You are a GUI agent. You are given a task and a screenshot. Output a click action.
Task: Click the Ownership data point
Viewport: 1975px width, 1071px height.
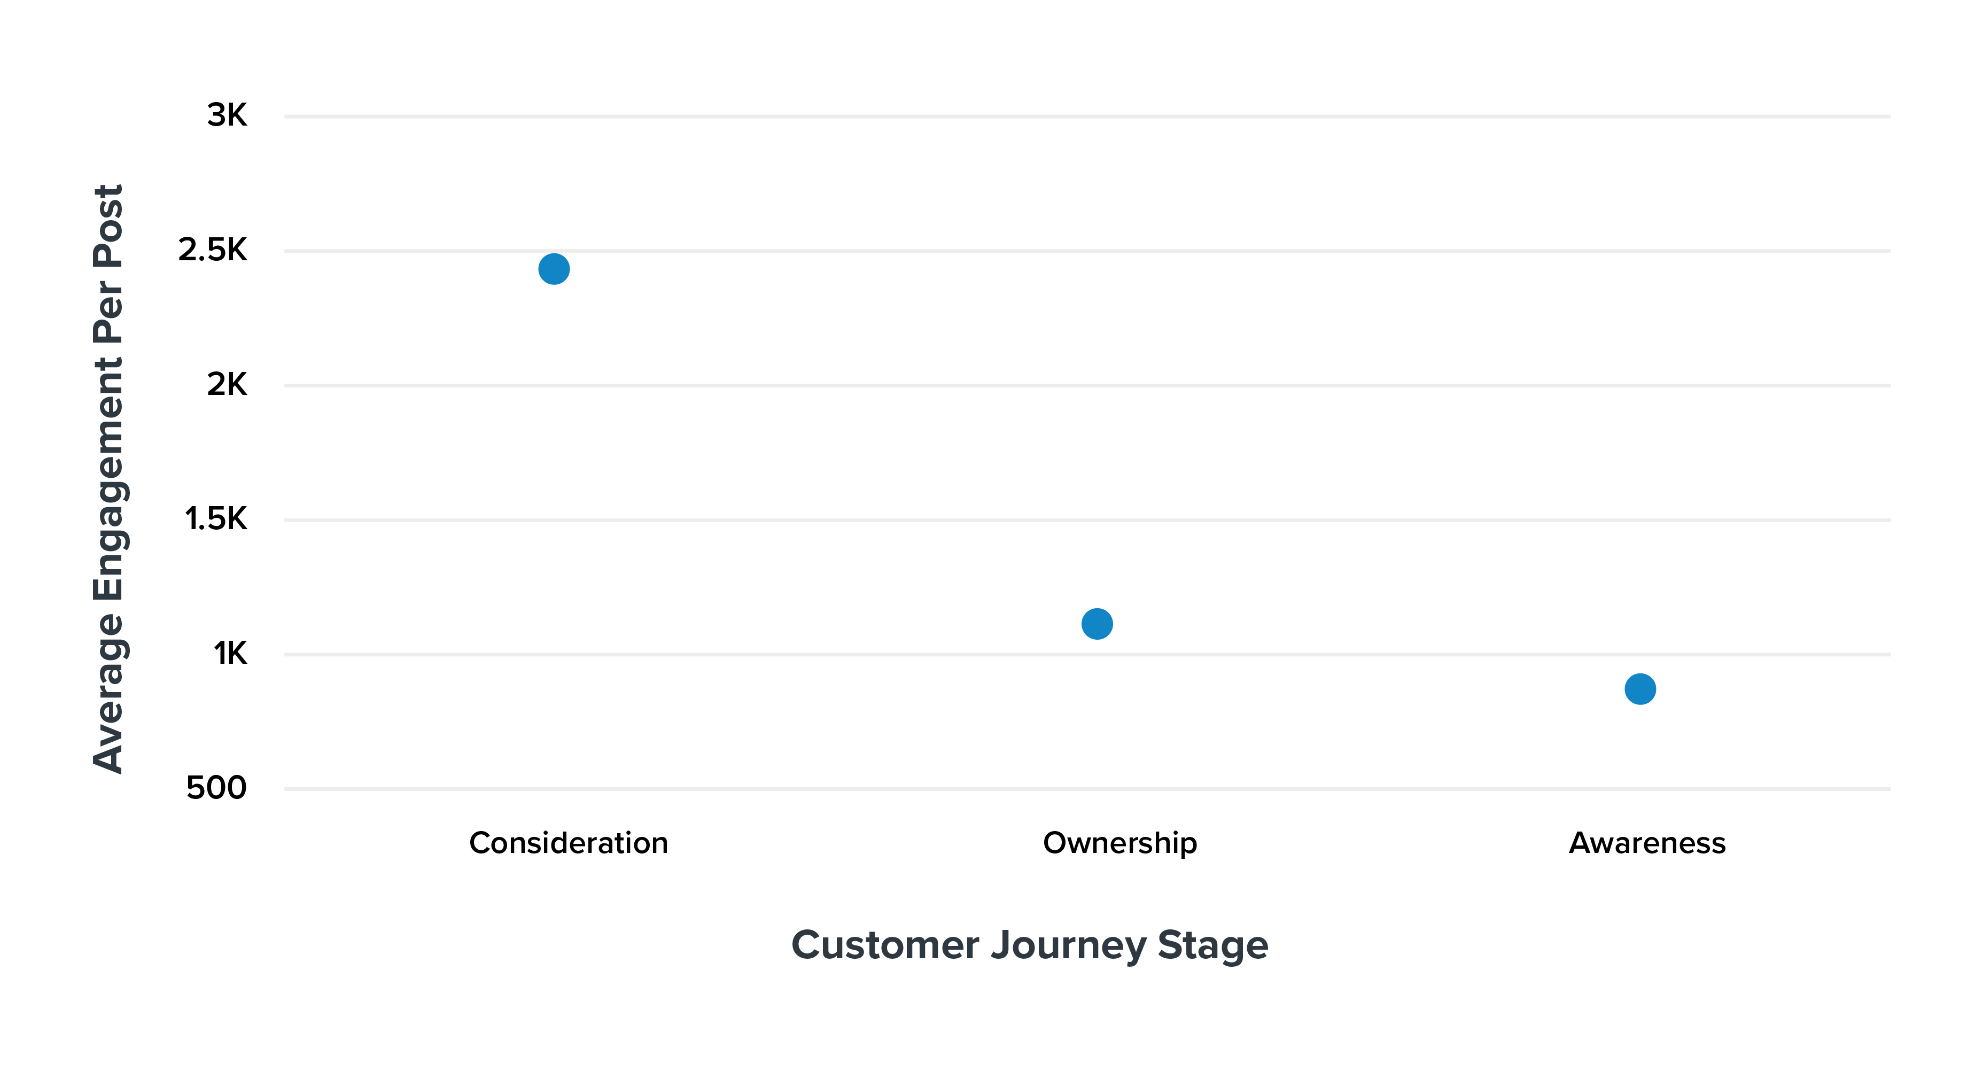[1097, 623]
